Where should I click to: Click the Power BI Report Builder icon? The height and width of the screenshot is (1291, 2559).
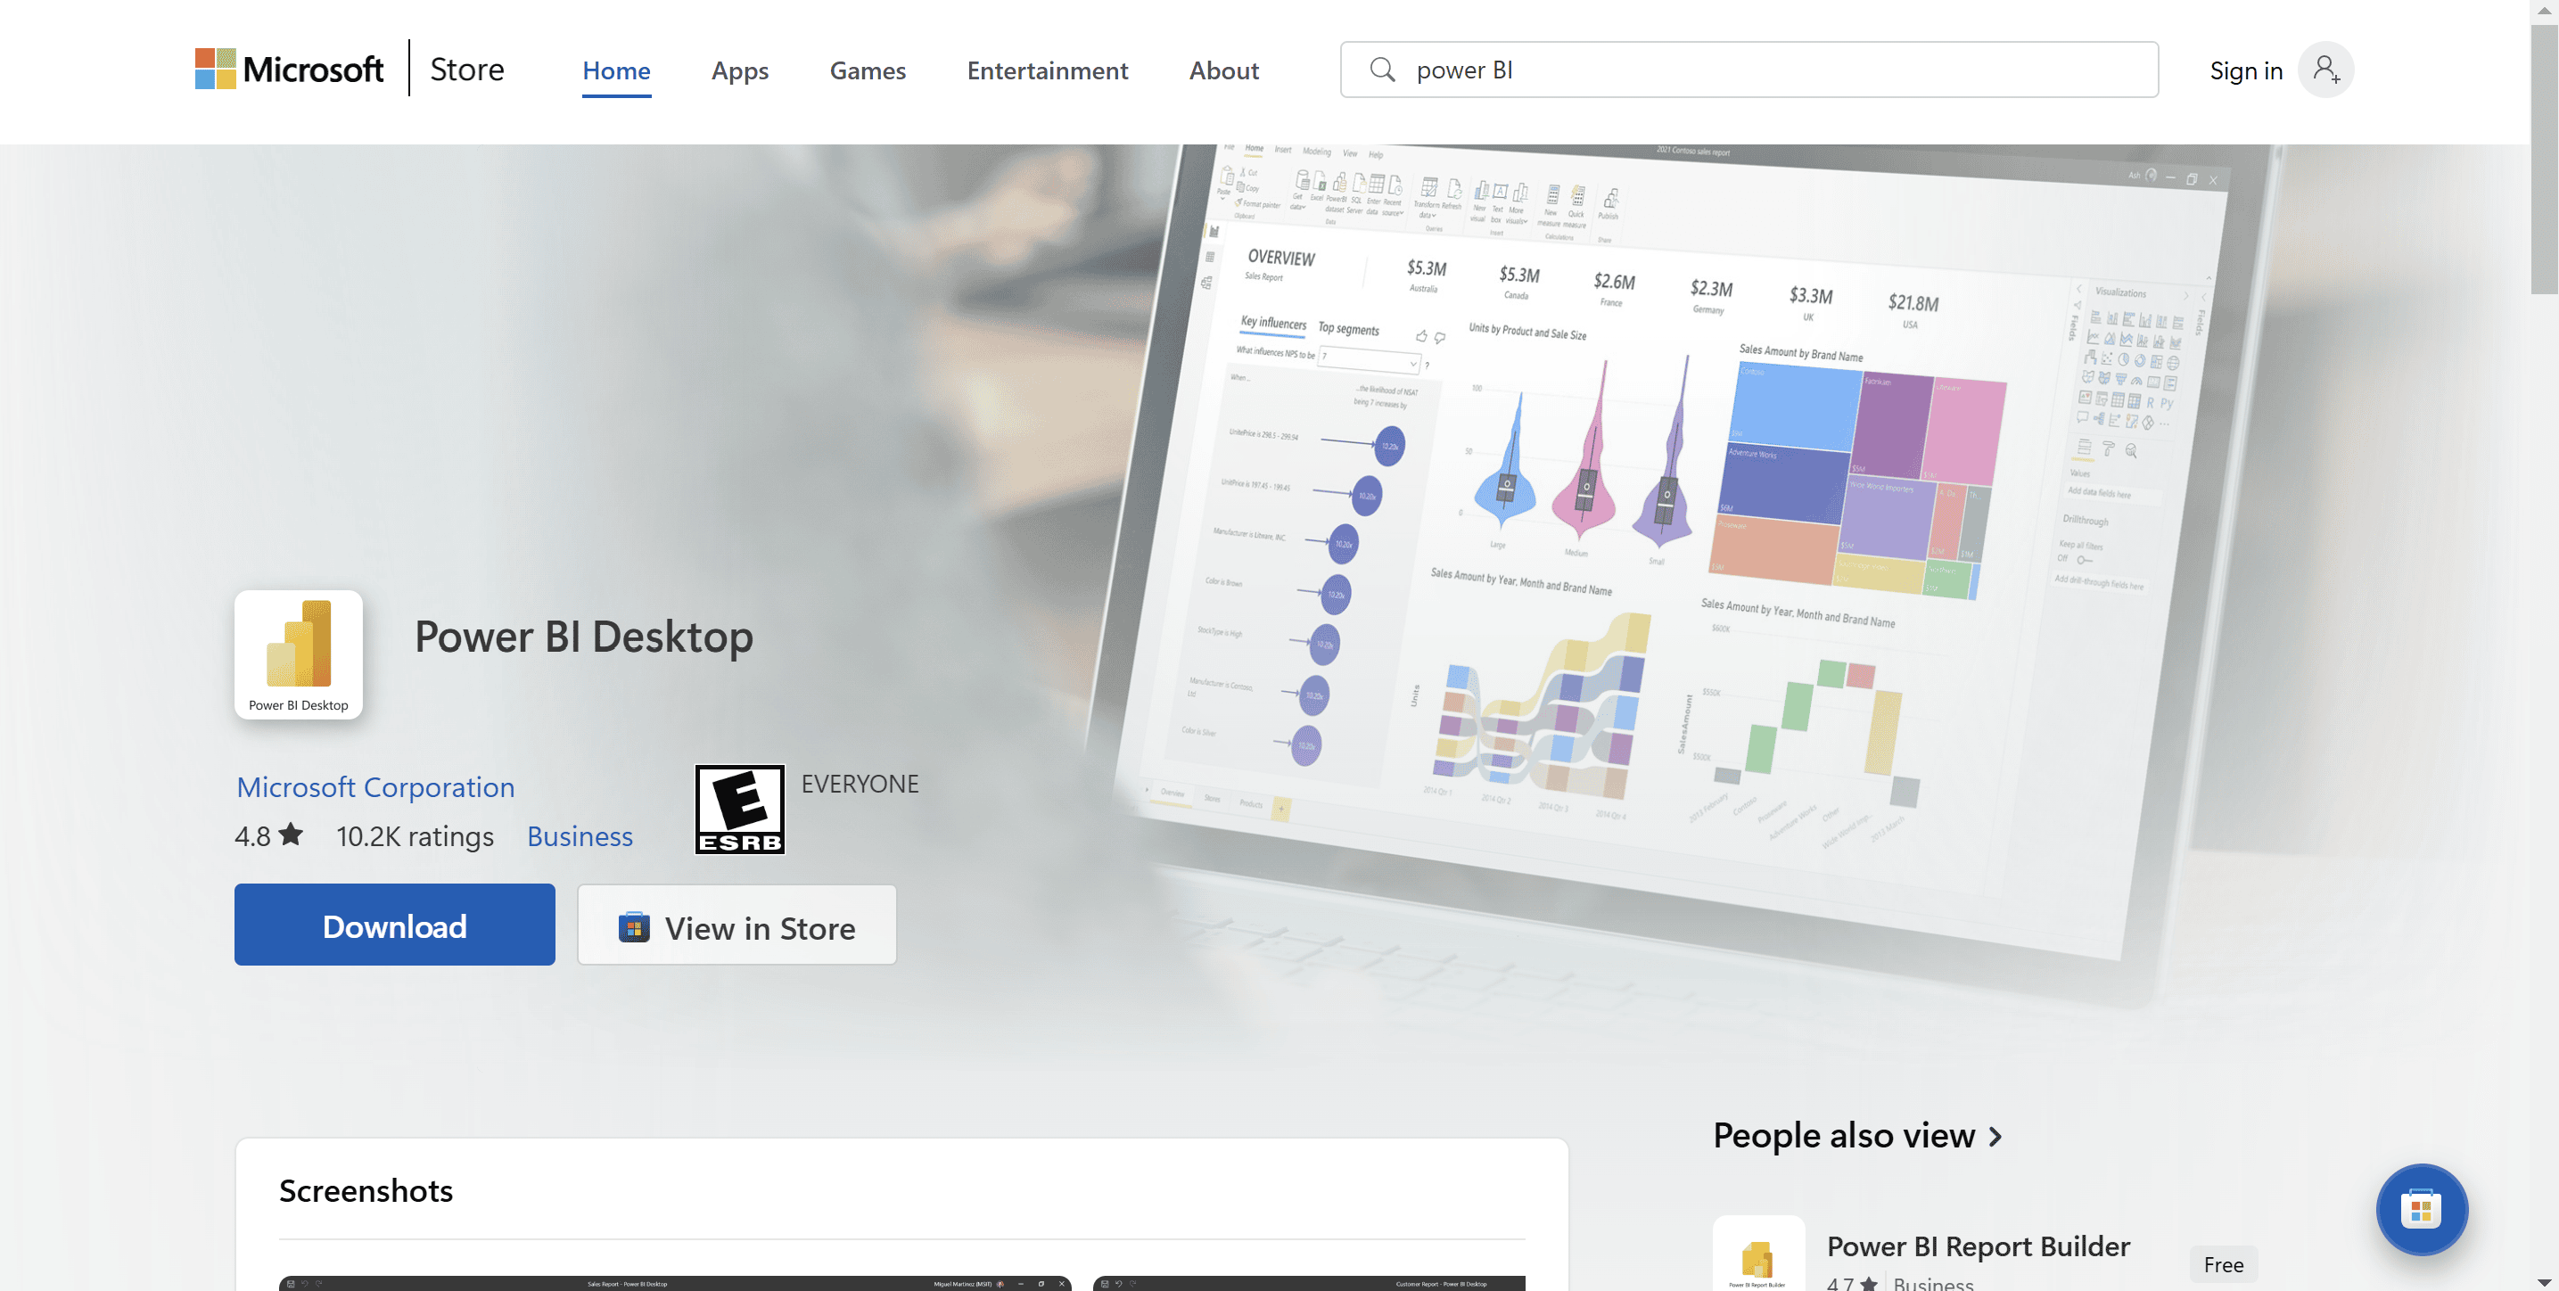click(x=1758, y=1254)
